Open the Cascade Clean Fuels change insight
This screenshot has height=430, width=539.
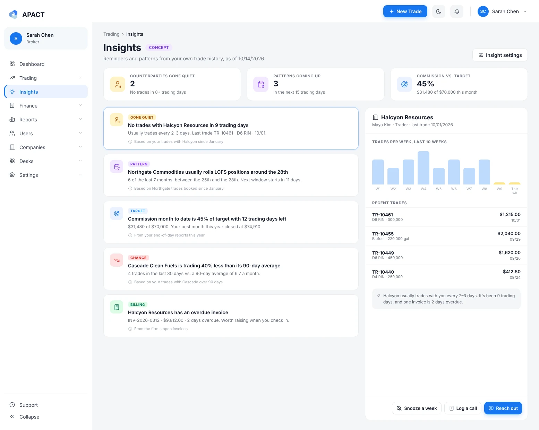(x=231, y=269)
